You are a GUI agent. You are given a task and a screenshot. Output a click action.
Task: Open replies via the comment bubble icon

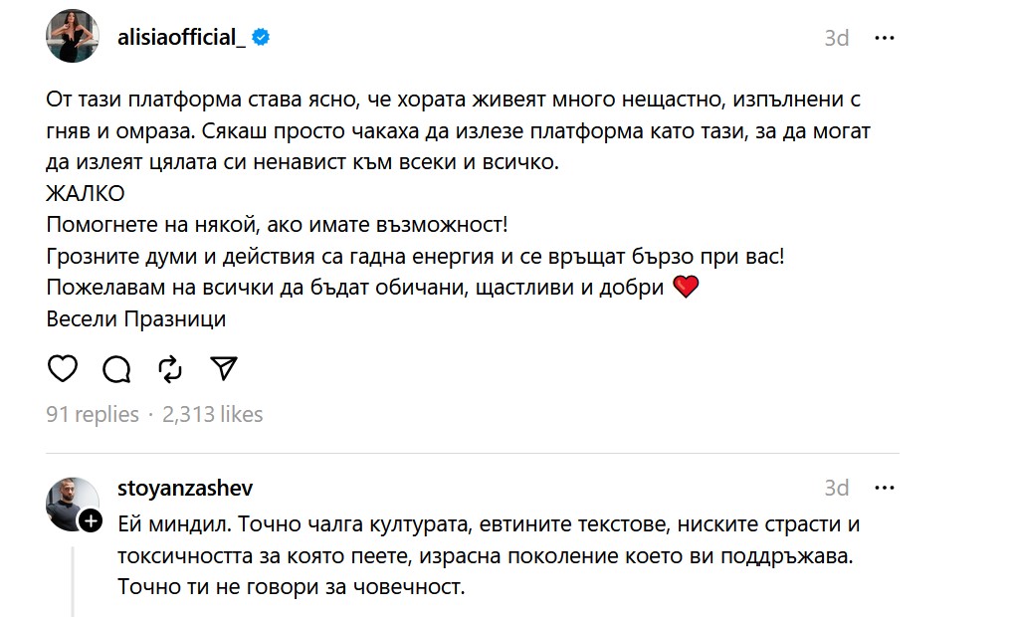[x=116, y=368]
